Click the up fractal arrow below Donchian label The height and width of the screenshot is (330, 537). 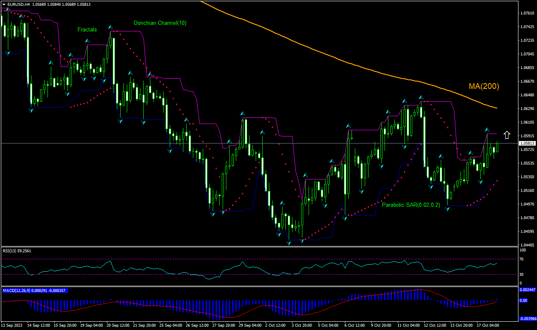(111, 27)
